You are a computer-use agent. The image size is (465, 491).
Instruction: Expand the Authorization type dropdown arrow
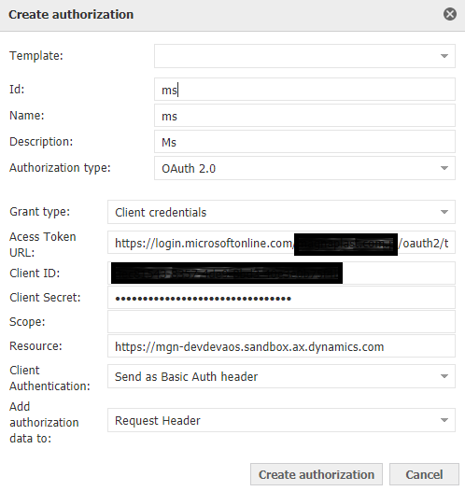[x=444, y=168]
